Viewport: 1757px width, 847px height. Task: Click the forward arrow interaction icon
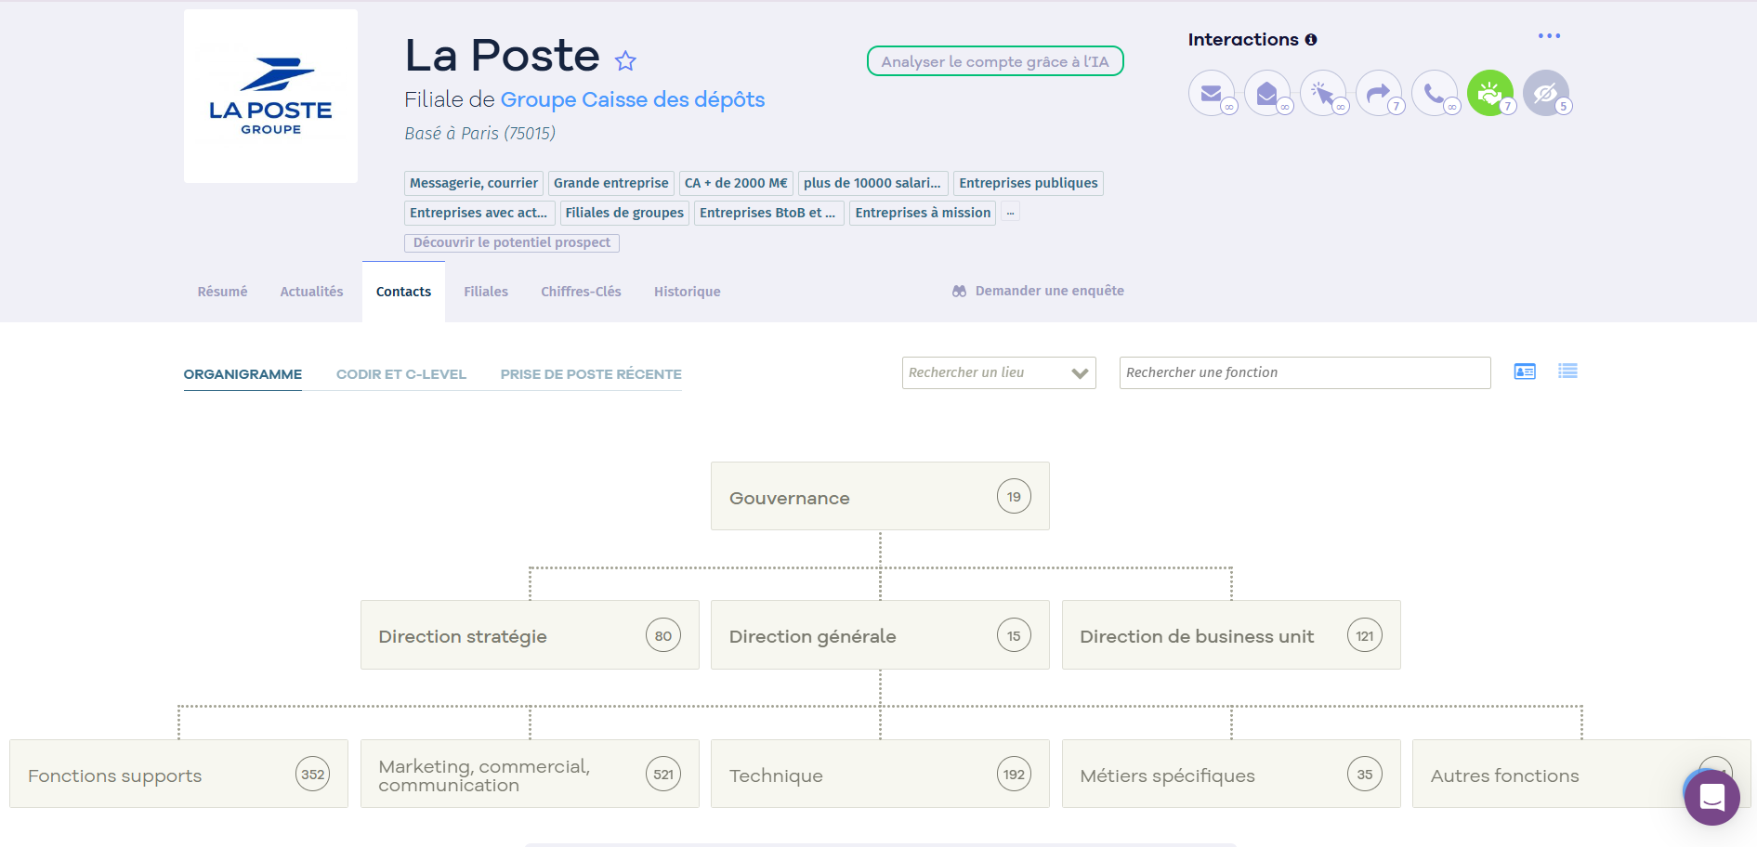click(1378, 93)
